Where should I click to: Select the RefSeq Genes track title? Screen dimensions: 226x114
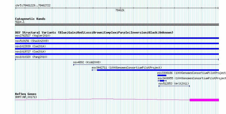pyautogui.click(x=26, y=94)
